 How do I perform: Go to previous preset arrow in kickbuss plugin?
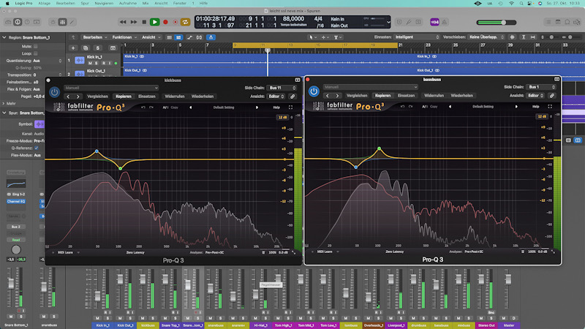(x=68, y=97)
